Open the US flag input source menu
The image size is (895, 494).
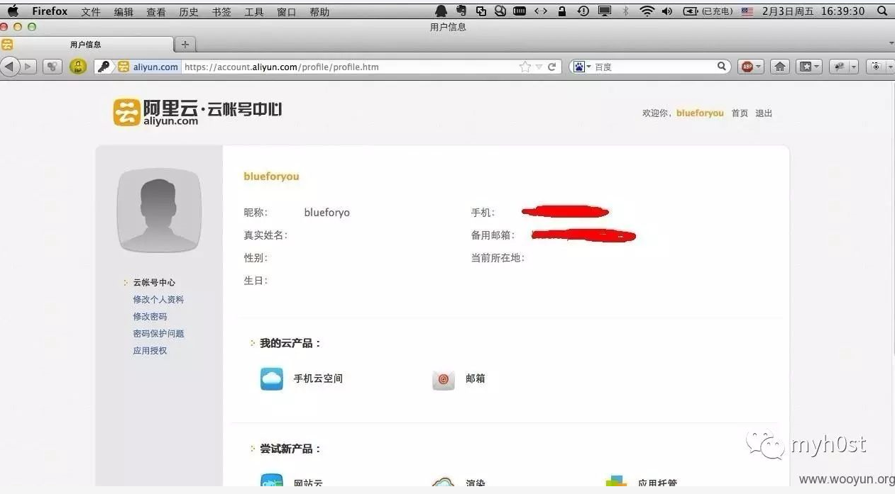coord(747,11)
